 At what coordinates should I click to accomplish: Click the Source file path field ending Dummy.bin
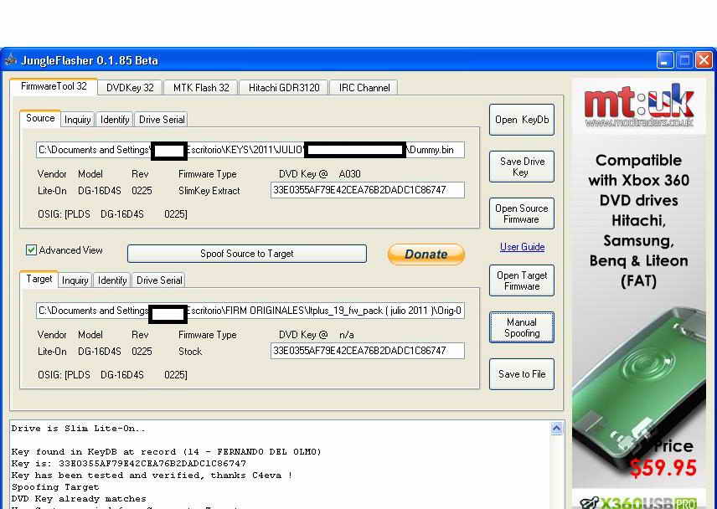click(250, 150)
